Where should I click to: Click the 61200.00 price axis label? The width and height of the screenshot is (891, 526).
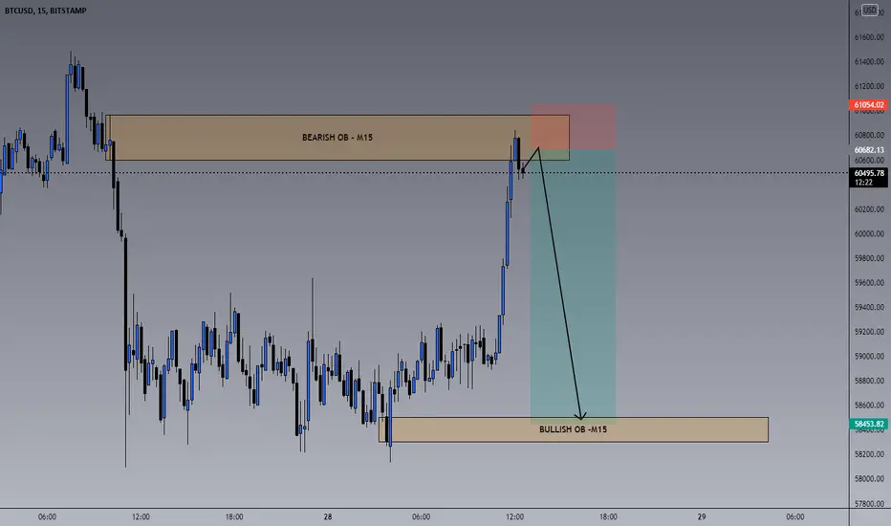point(869,86)
